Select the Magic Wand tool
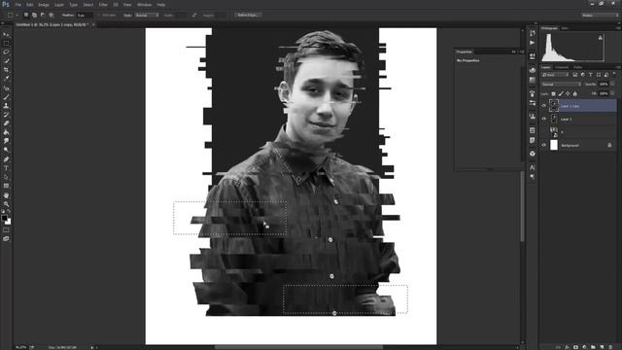 coord(6,60)
